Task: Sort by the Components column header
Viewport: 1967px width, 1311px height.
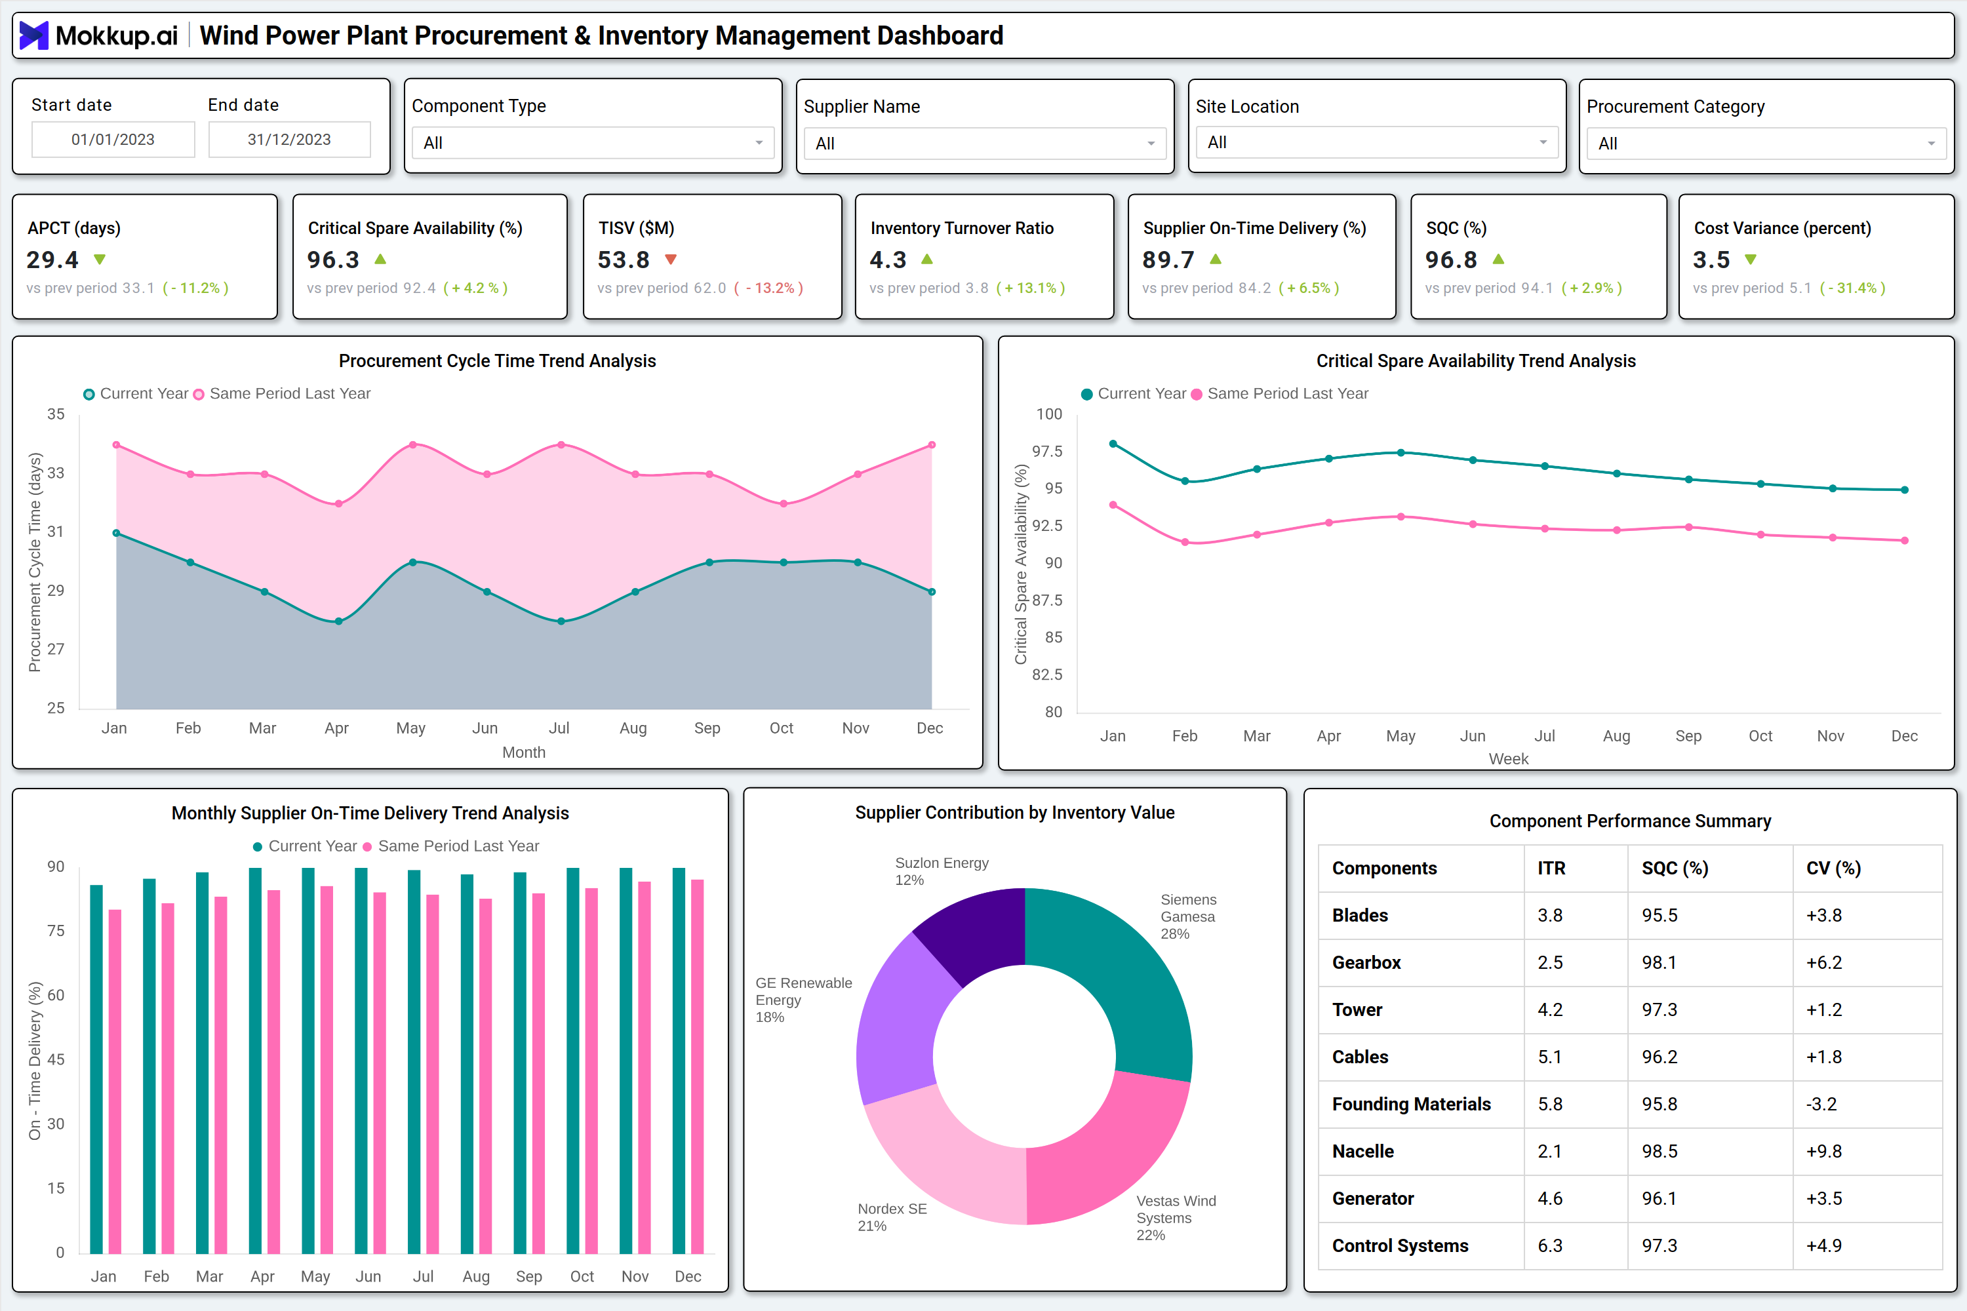Action: point(1384,869)
